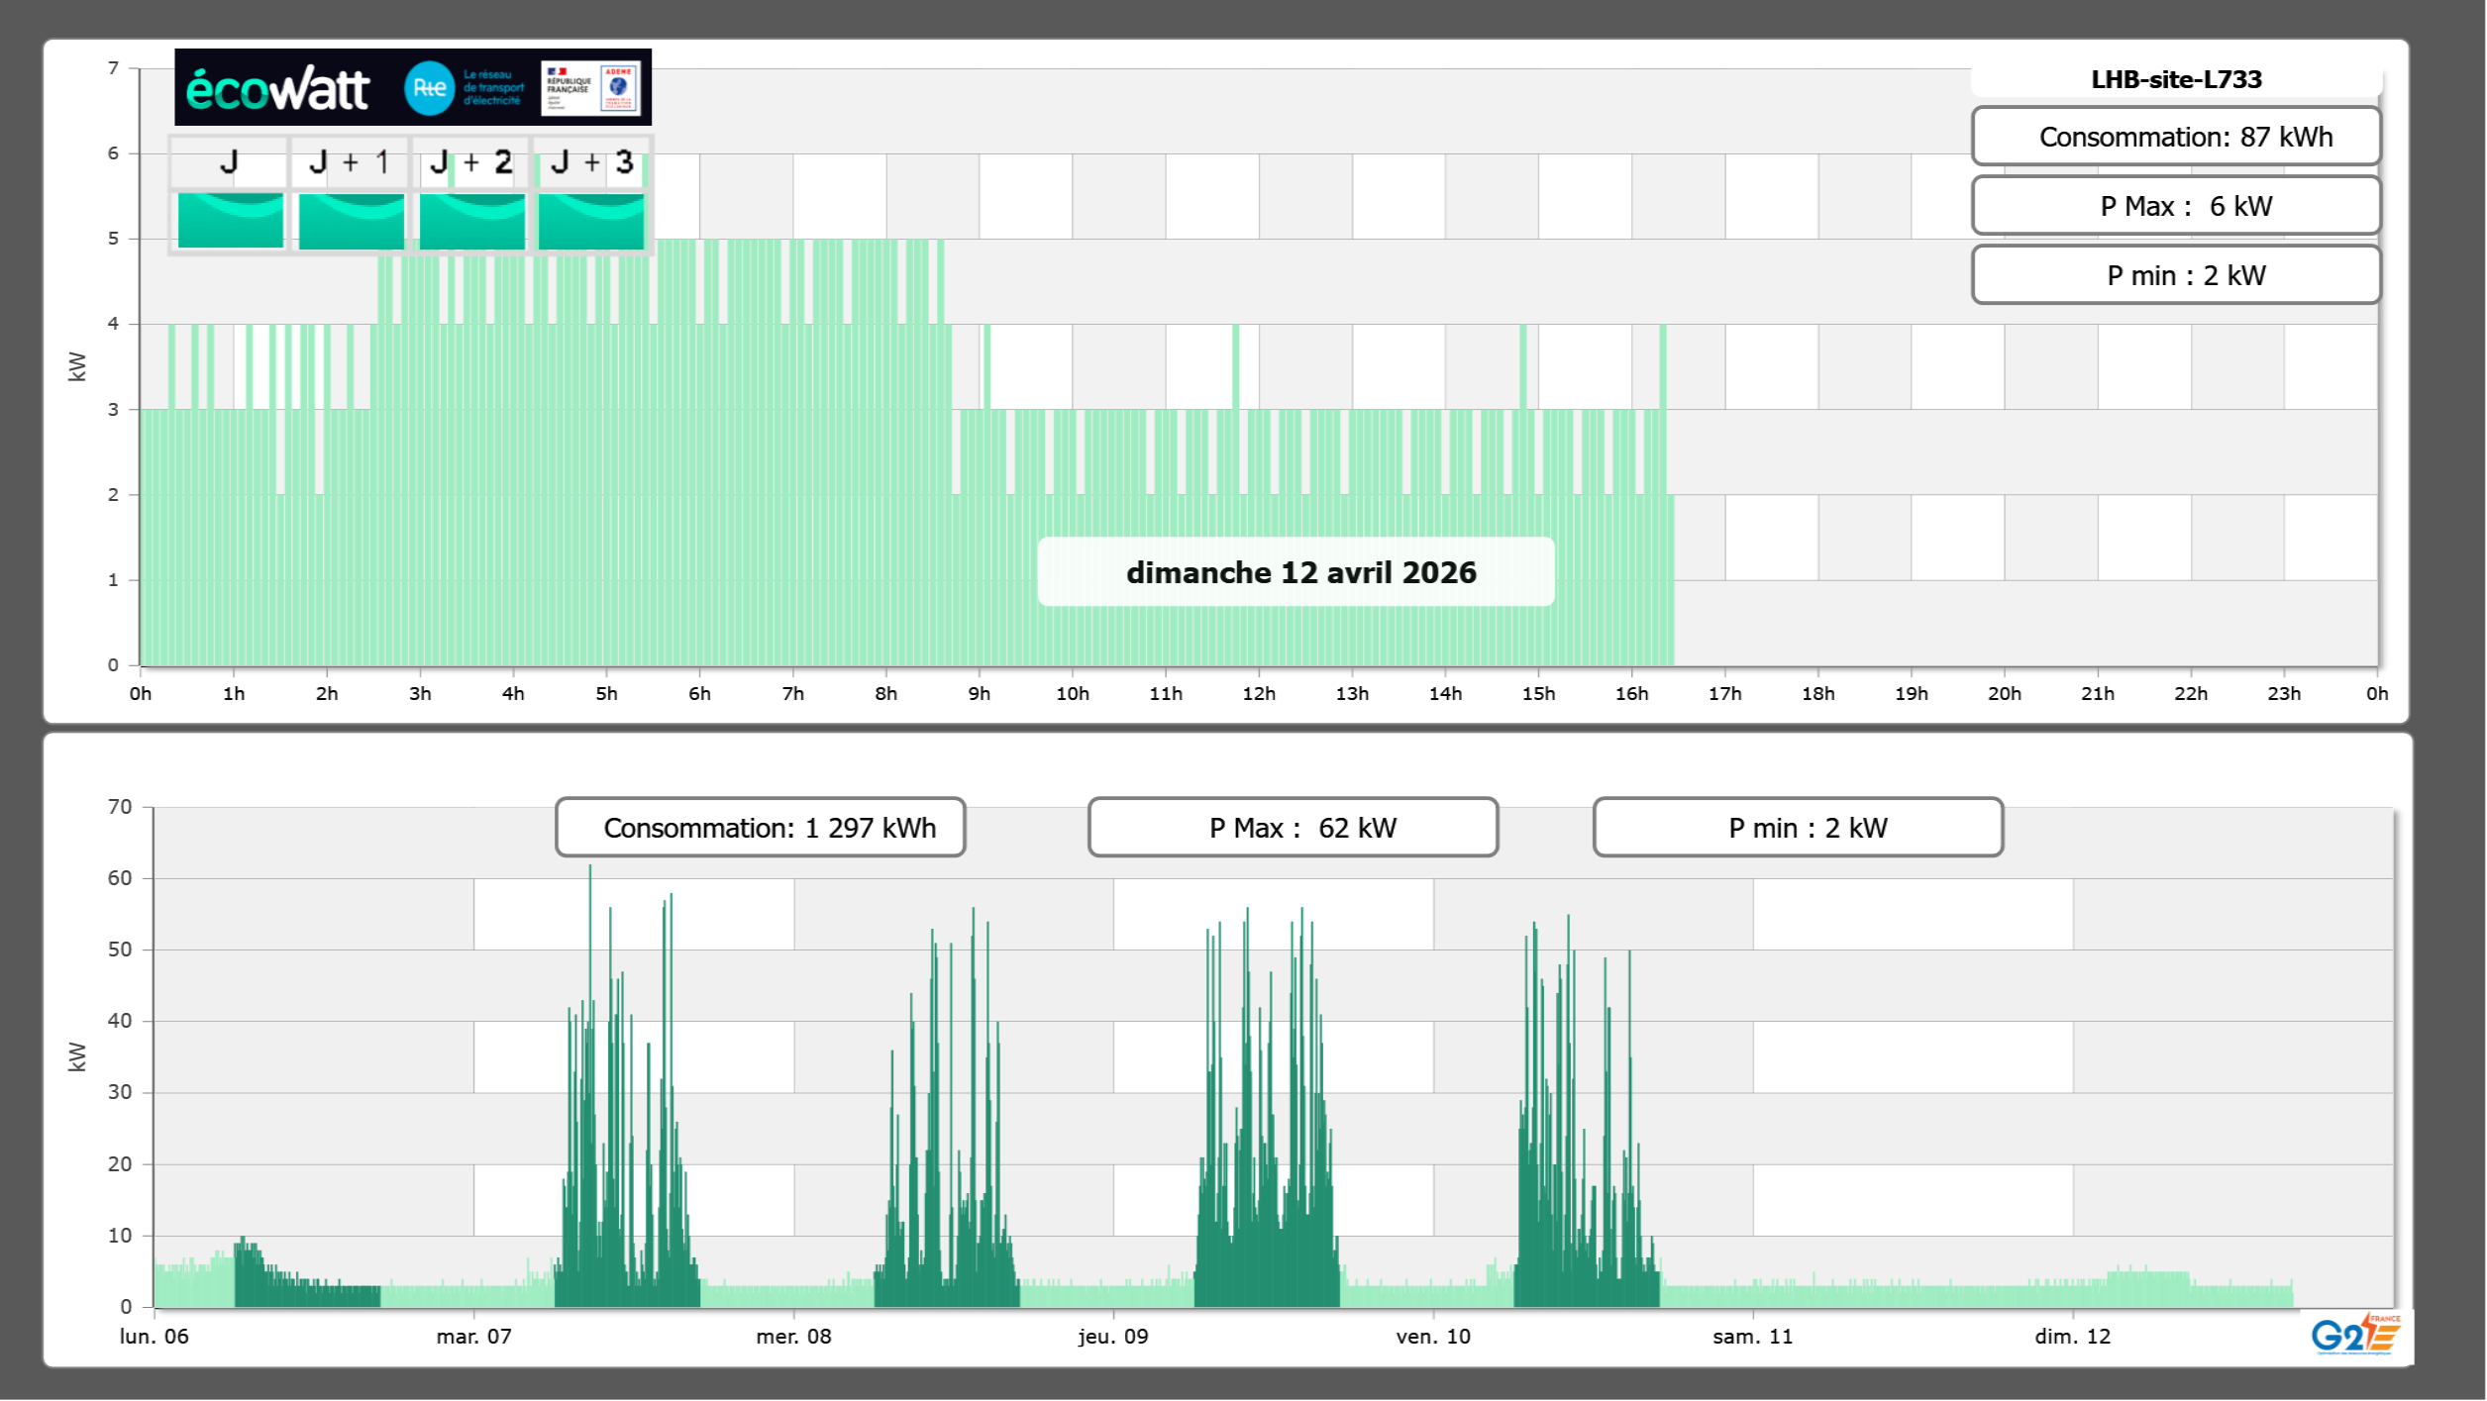
Task: Click the P Max : 62 kW box
Action: point(1293,828)
